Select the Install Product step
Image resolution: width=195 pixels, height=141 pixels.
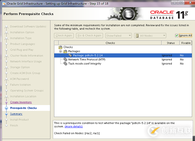[19, 120]
